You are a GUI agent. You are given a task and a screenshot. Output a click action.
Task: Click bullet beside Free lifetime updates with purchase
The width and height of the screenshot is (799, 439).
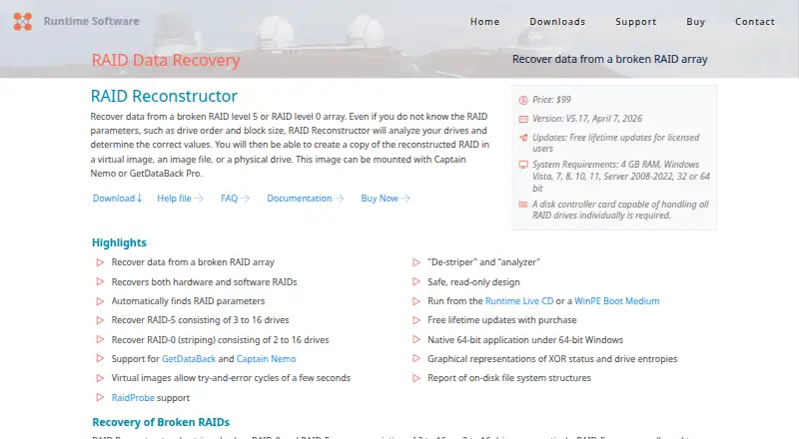416,320
